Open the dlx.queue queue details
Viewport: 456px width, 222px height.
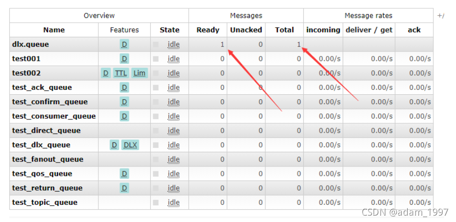click(31, 44)
